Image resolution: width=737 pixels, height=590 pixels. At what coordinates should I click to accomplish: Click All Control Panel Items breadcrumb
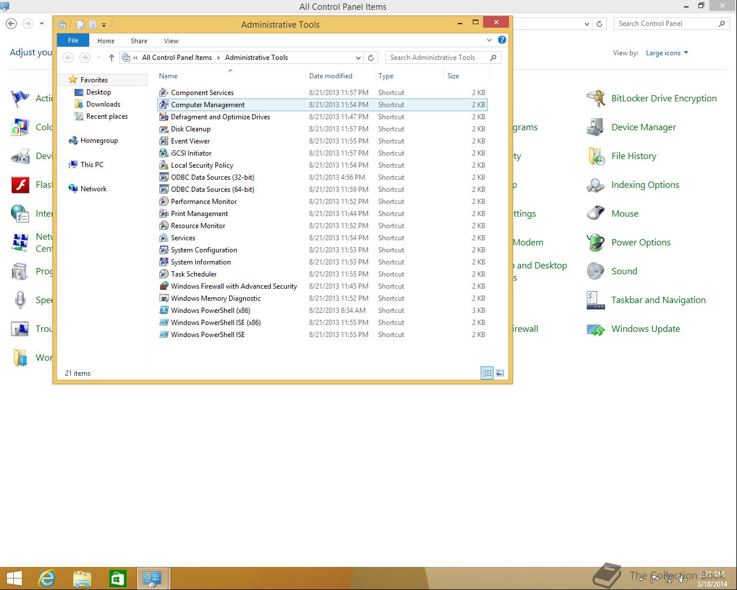pyautogui.click(x=177, y=58)
